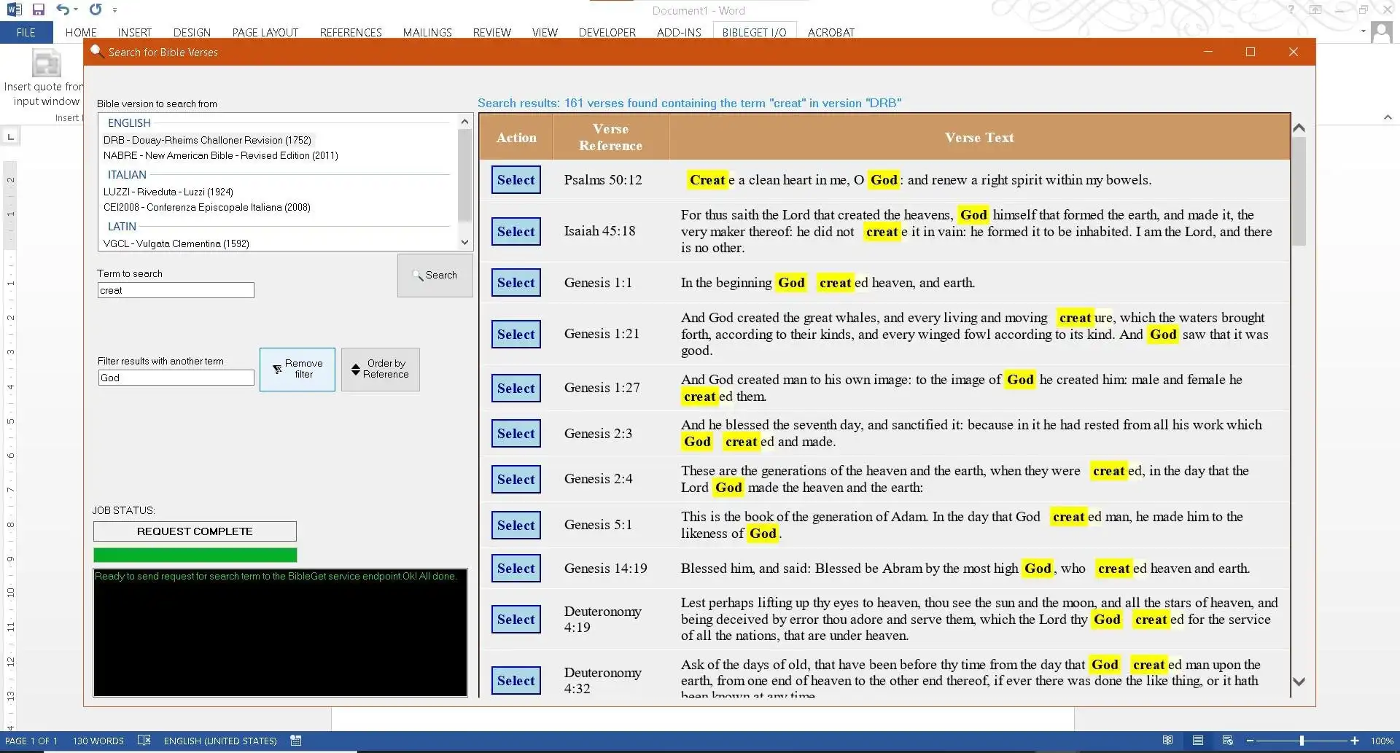Switch to Read Mode view icon

pyautogui.click(x=1167, y=741)
